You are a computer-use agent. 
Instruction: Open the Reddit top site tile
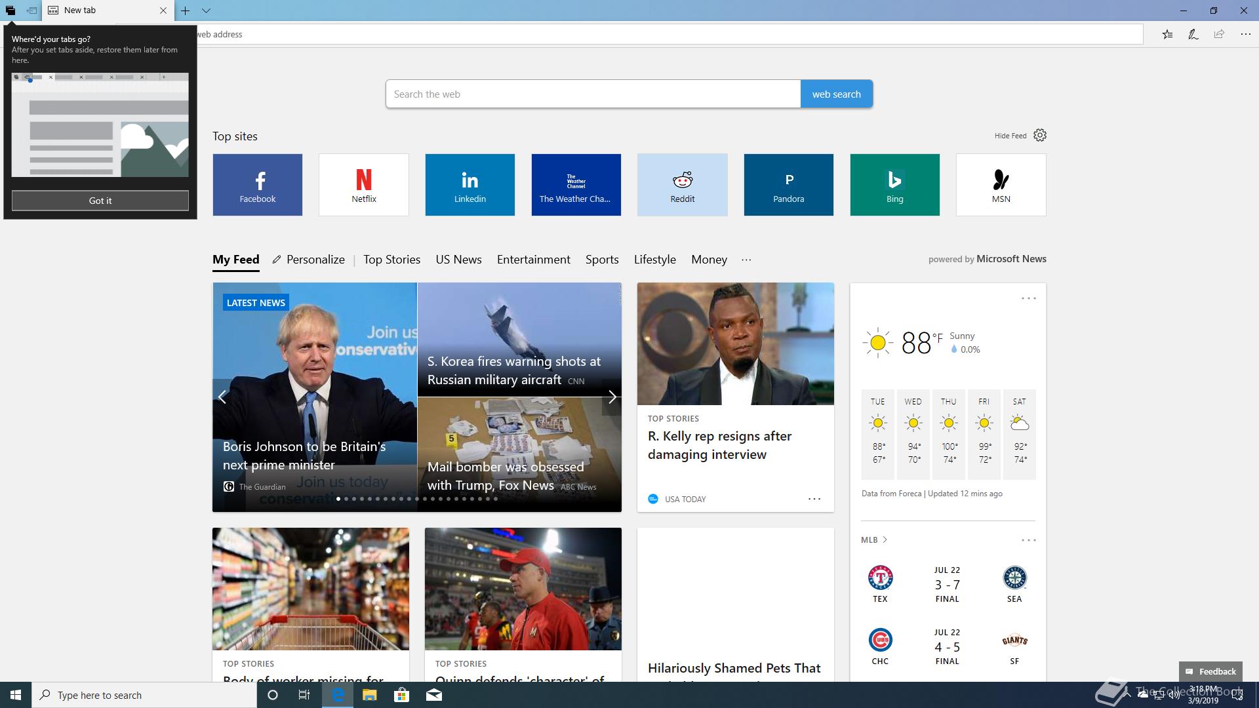[683, 185]
